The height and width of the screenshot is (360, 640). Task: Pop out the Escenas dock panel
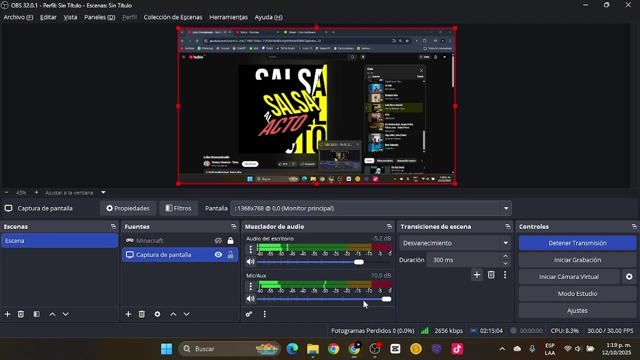(x=113, y=226)
